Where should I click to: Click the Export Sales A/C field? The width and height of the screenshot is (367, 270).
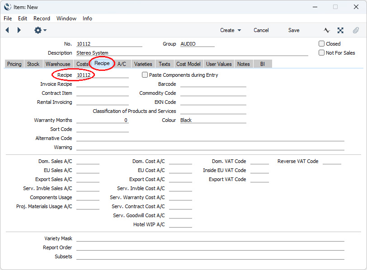click(88, 179)
